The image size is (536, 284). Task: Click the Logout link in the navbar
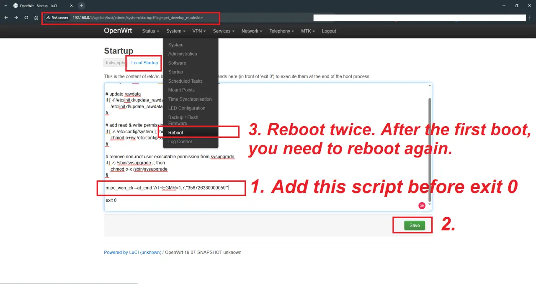(x=329, y=31)
